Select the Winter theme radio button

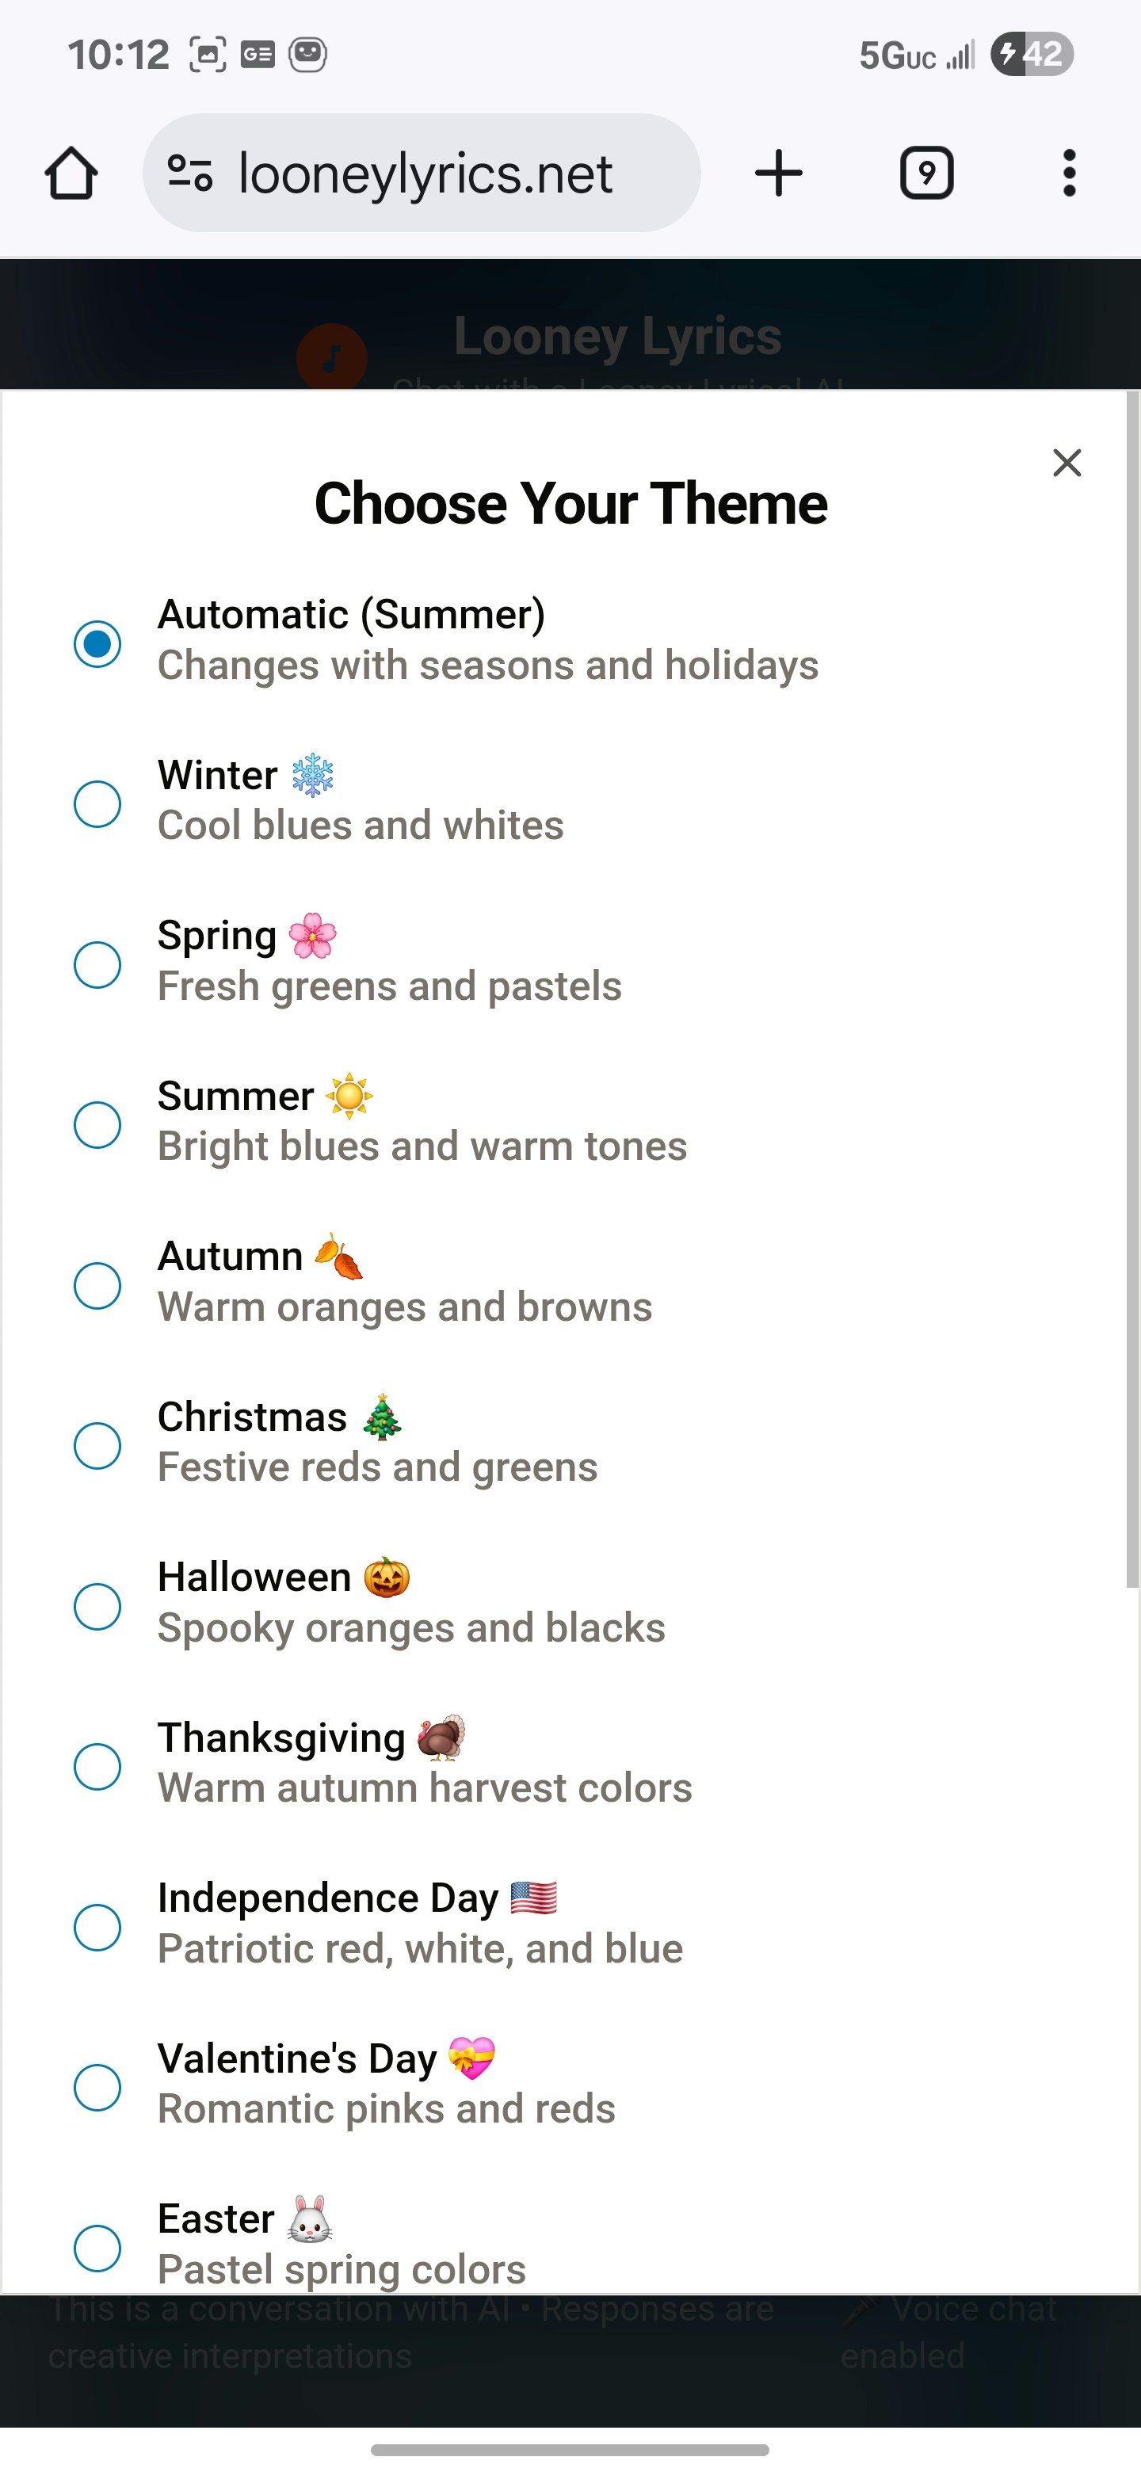pyautogui.click(x=97, y=803)
